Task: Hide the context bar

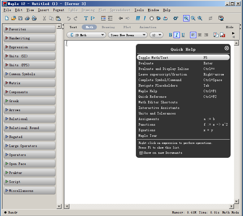Action: [x=229, y=27]
